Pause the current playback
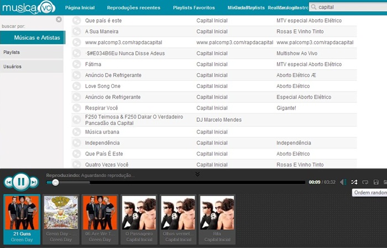Image resolution: width=387 pixels, height=248 pixels. pyautogui.click(x=21, y=182)
